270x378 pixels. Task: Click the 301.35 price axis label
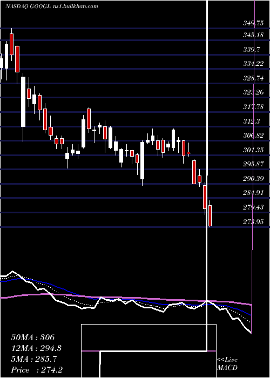[253, 150]
